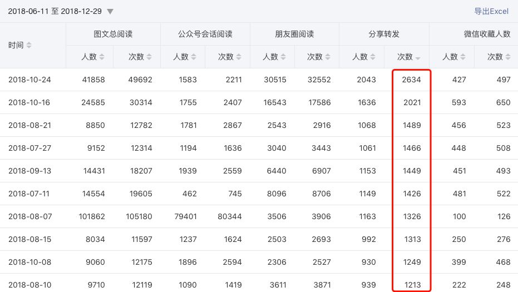518x292 pixels.
Task: Click the share count 1489
Action: click(x=412, y=125)
